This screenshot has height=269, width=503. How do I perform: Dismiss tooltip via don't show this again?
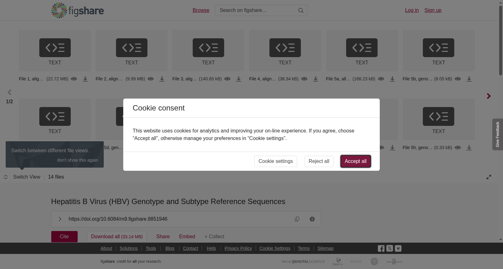[x=78, y=160]
